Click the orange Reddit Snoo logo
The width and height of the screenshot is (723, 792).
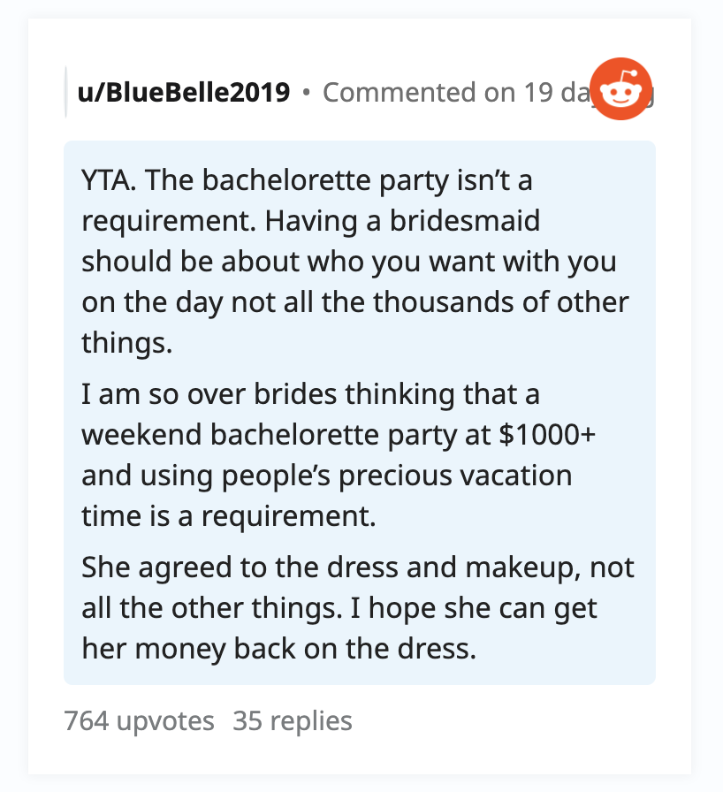620,89
